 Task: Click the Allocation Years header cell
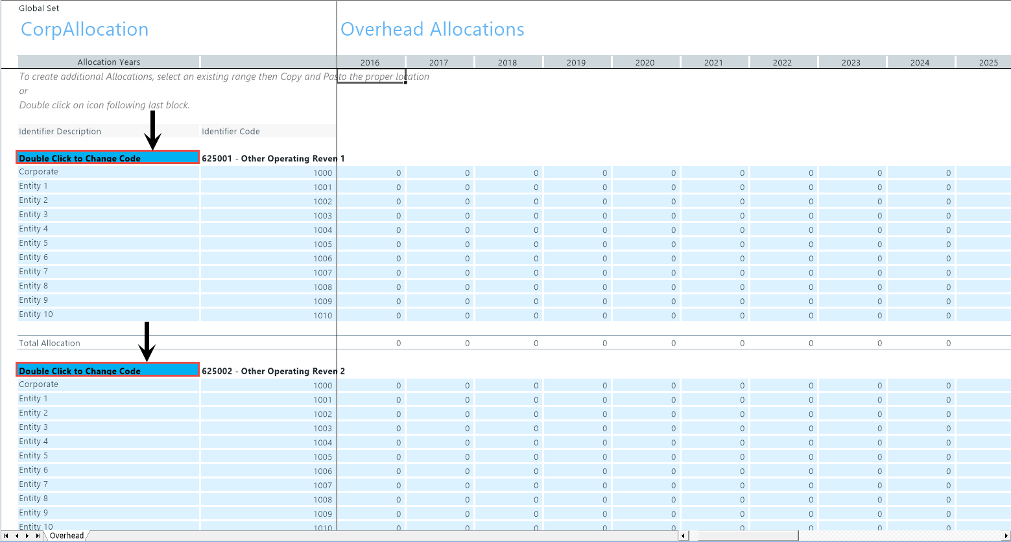coord(108,62)
